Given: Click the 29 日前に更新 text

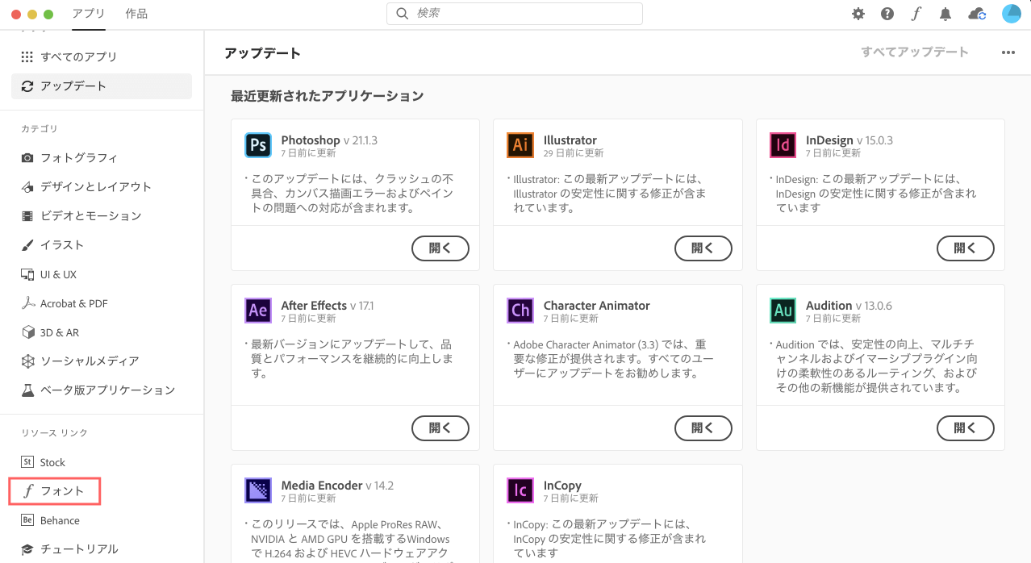Looking at the screenshot, I should 574,153.
